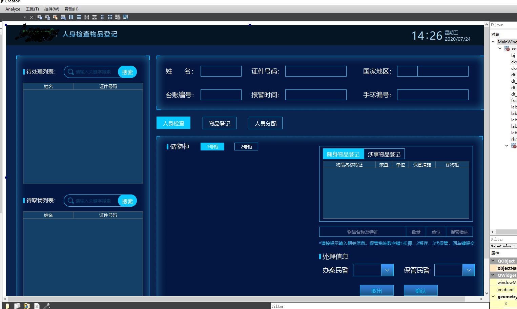Click the 报警时间 input field
This screenshot has height=309, width=517.
(x=316, y=95)
